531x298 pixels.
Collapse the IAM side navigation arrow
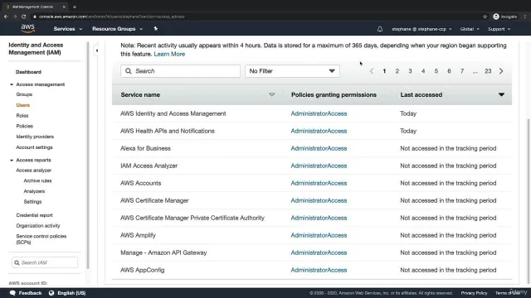97,50
